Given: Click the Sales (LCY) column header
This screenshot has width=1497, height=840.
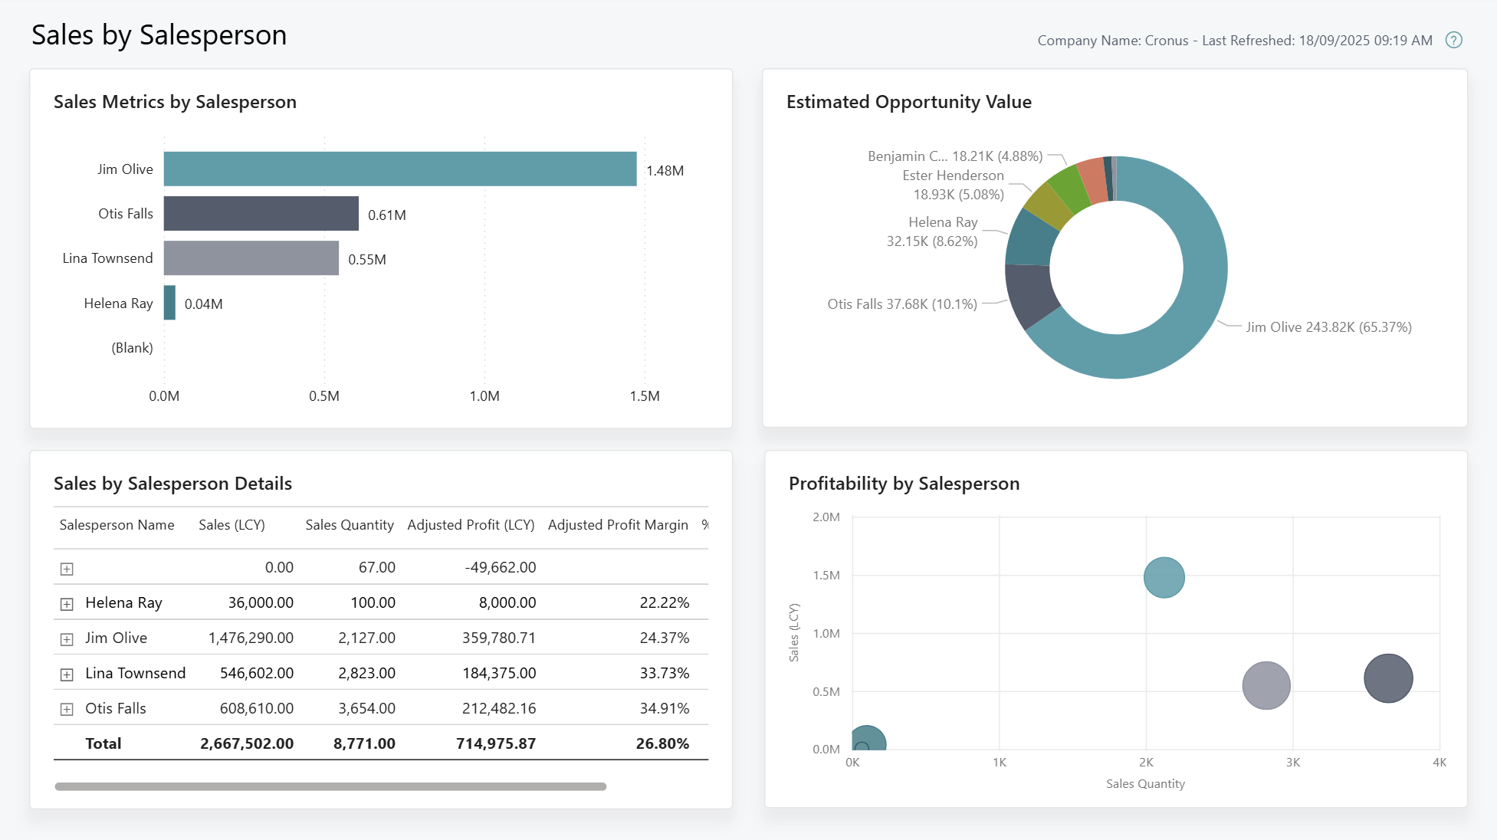Looking at the screenshot, I should [231, 525].
